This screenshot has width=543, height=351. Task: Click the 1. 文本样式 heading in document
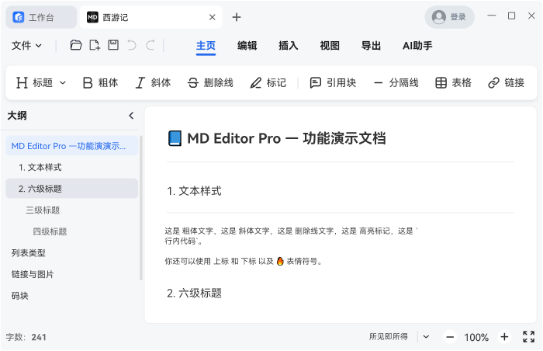(194, 191)
